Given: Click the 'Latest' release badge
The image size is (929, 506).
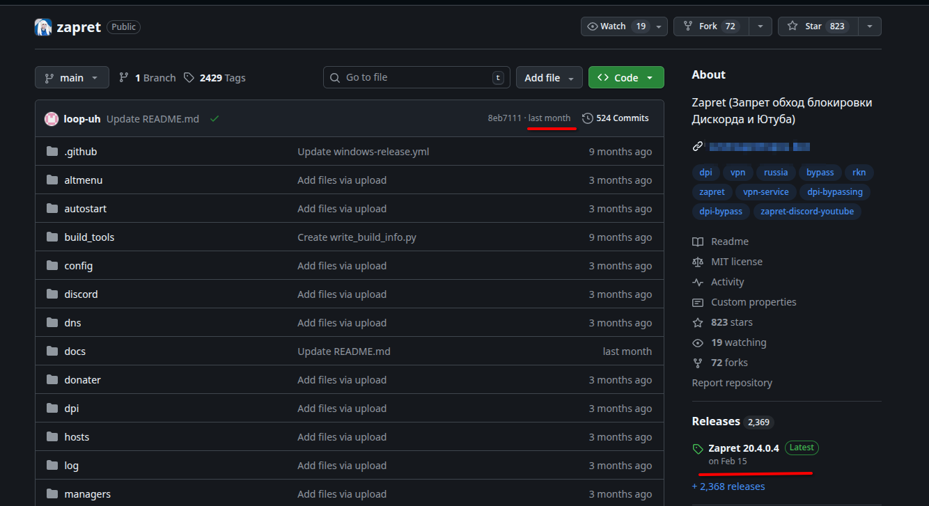Looking at the screenshot, I should click(x=802, y=448).
